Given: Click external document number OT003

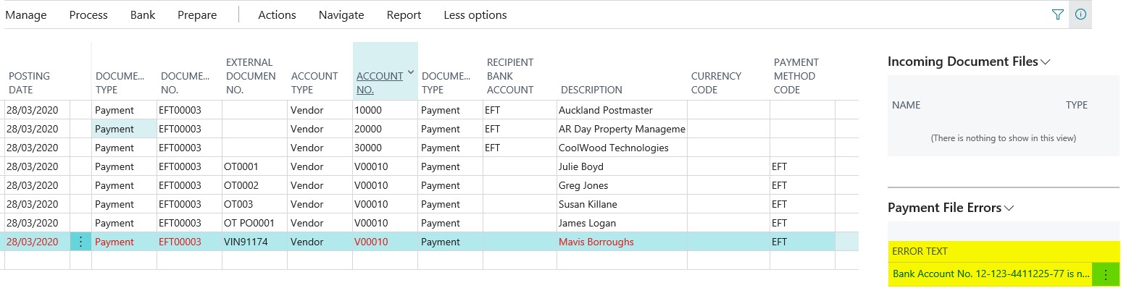Looking at the screenshot, I should click(x=238, y=204).
